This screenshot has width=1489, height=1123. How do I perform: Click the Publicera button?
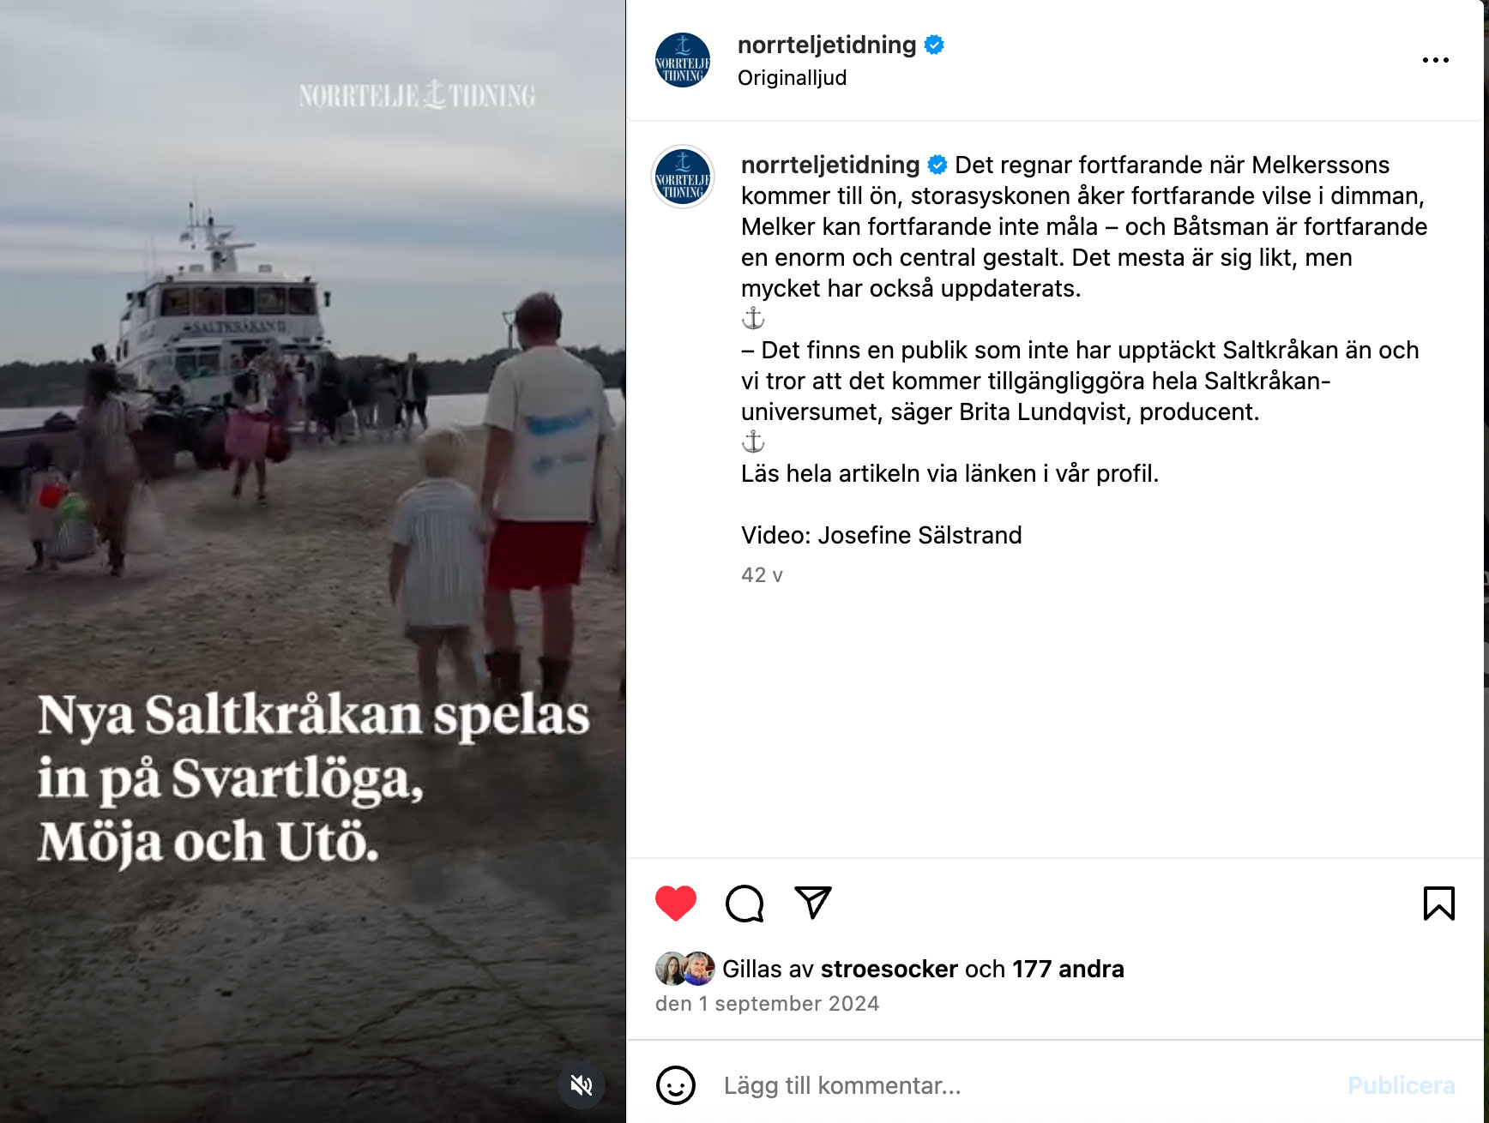(1401, 1085)
